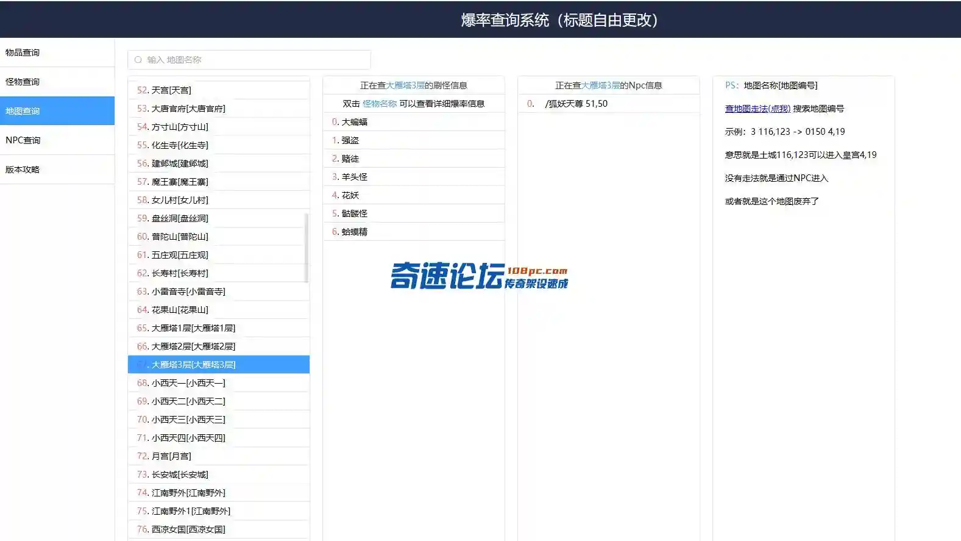Click the PS: 地图名称[地图编号] note
This screenshot has height=541, width=961.
click(x=771, y=85)
